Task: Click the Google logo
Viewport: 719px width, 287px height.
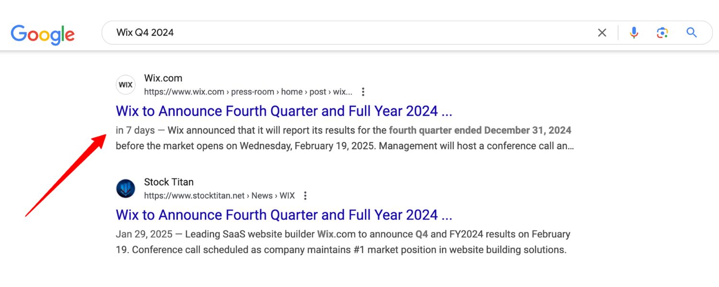Action: (43, 33)
